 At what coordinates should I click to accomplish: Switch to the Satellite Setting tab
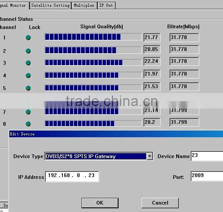point(51,6)
